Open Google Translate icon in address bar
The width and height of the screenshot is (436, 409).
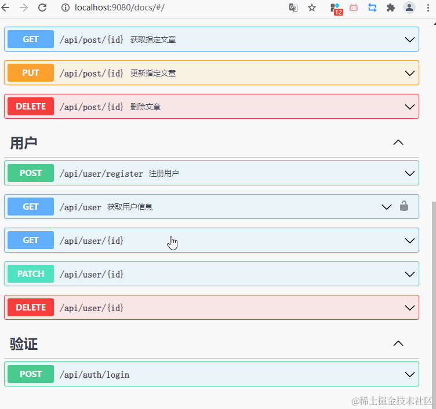point(293,8)
